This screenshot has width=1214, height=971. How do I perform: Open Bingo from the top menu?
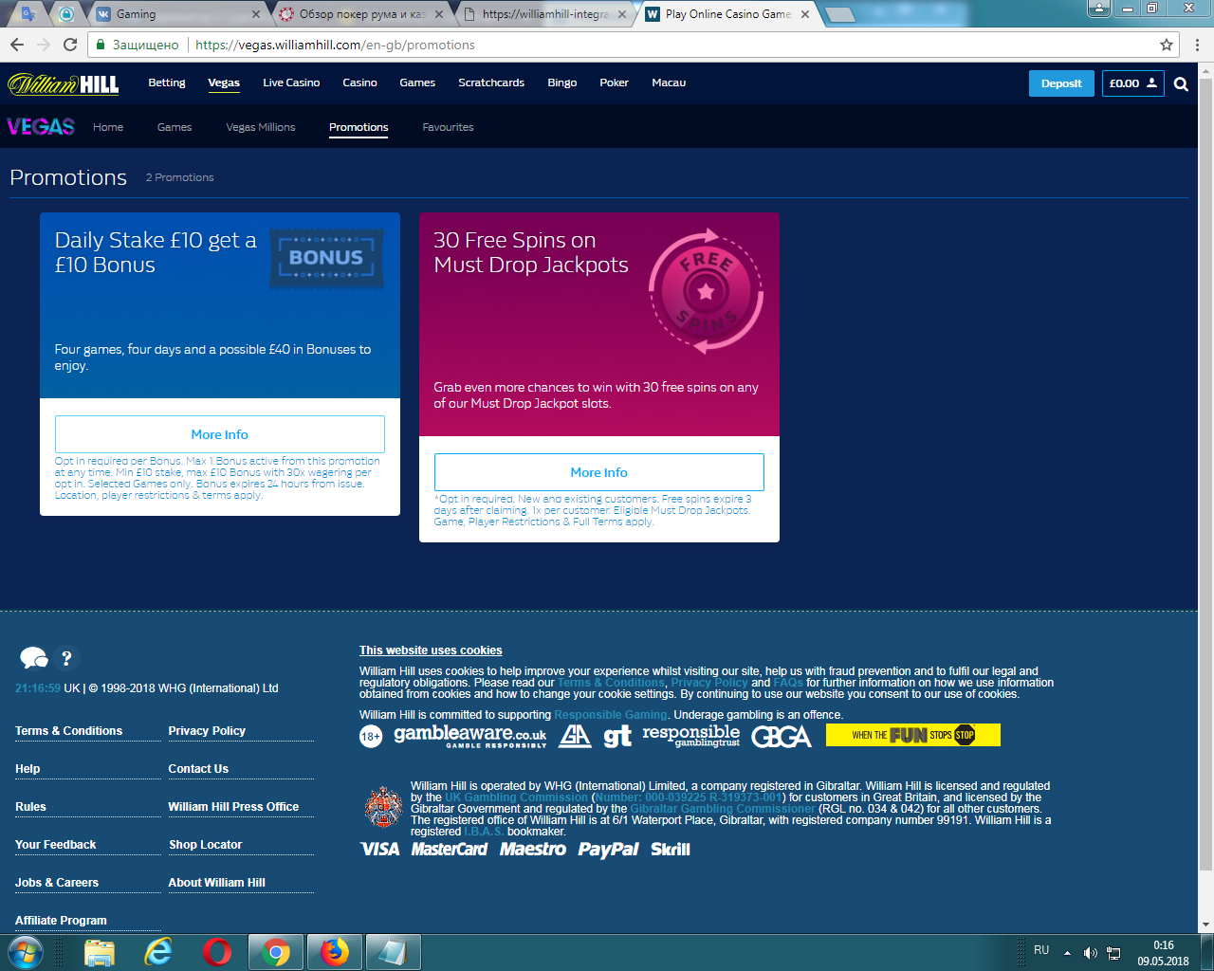tap(562, 82)
